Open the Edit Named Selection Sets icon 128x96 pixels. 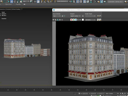(x=55, y=1)
